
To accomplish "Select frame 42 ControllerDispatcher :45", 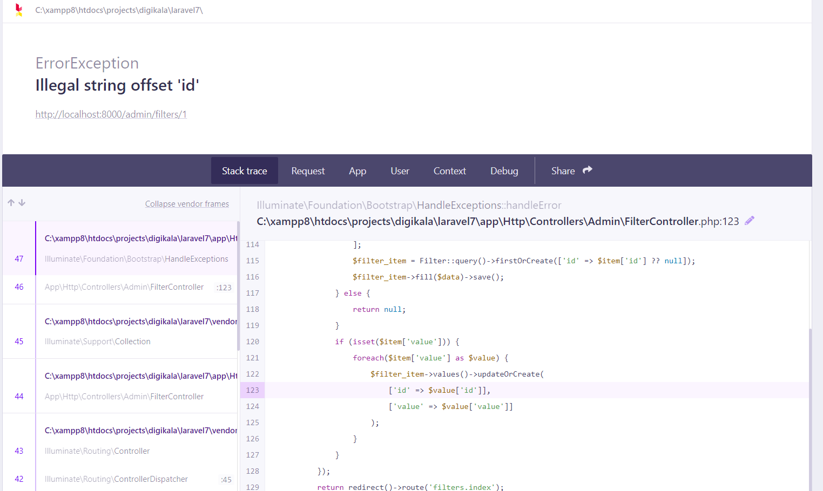I will 120,479.
